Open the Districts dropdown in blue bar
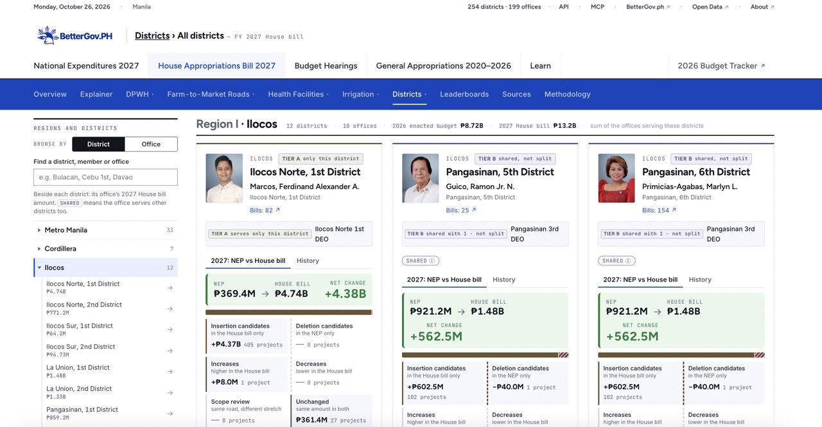This screenshot has width=822, height=427. [x=409, y=94]
